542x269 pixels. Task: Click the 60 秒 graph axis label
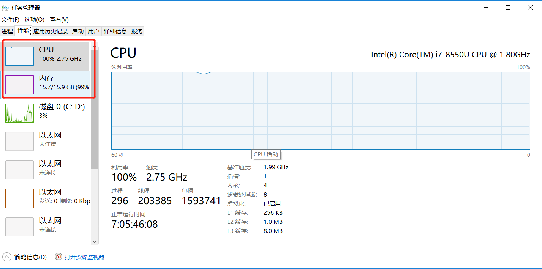[117, 155]
